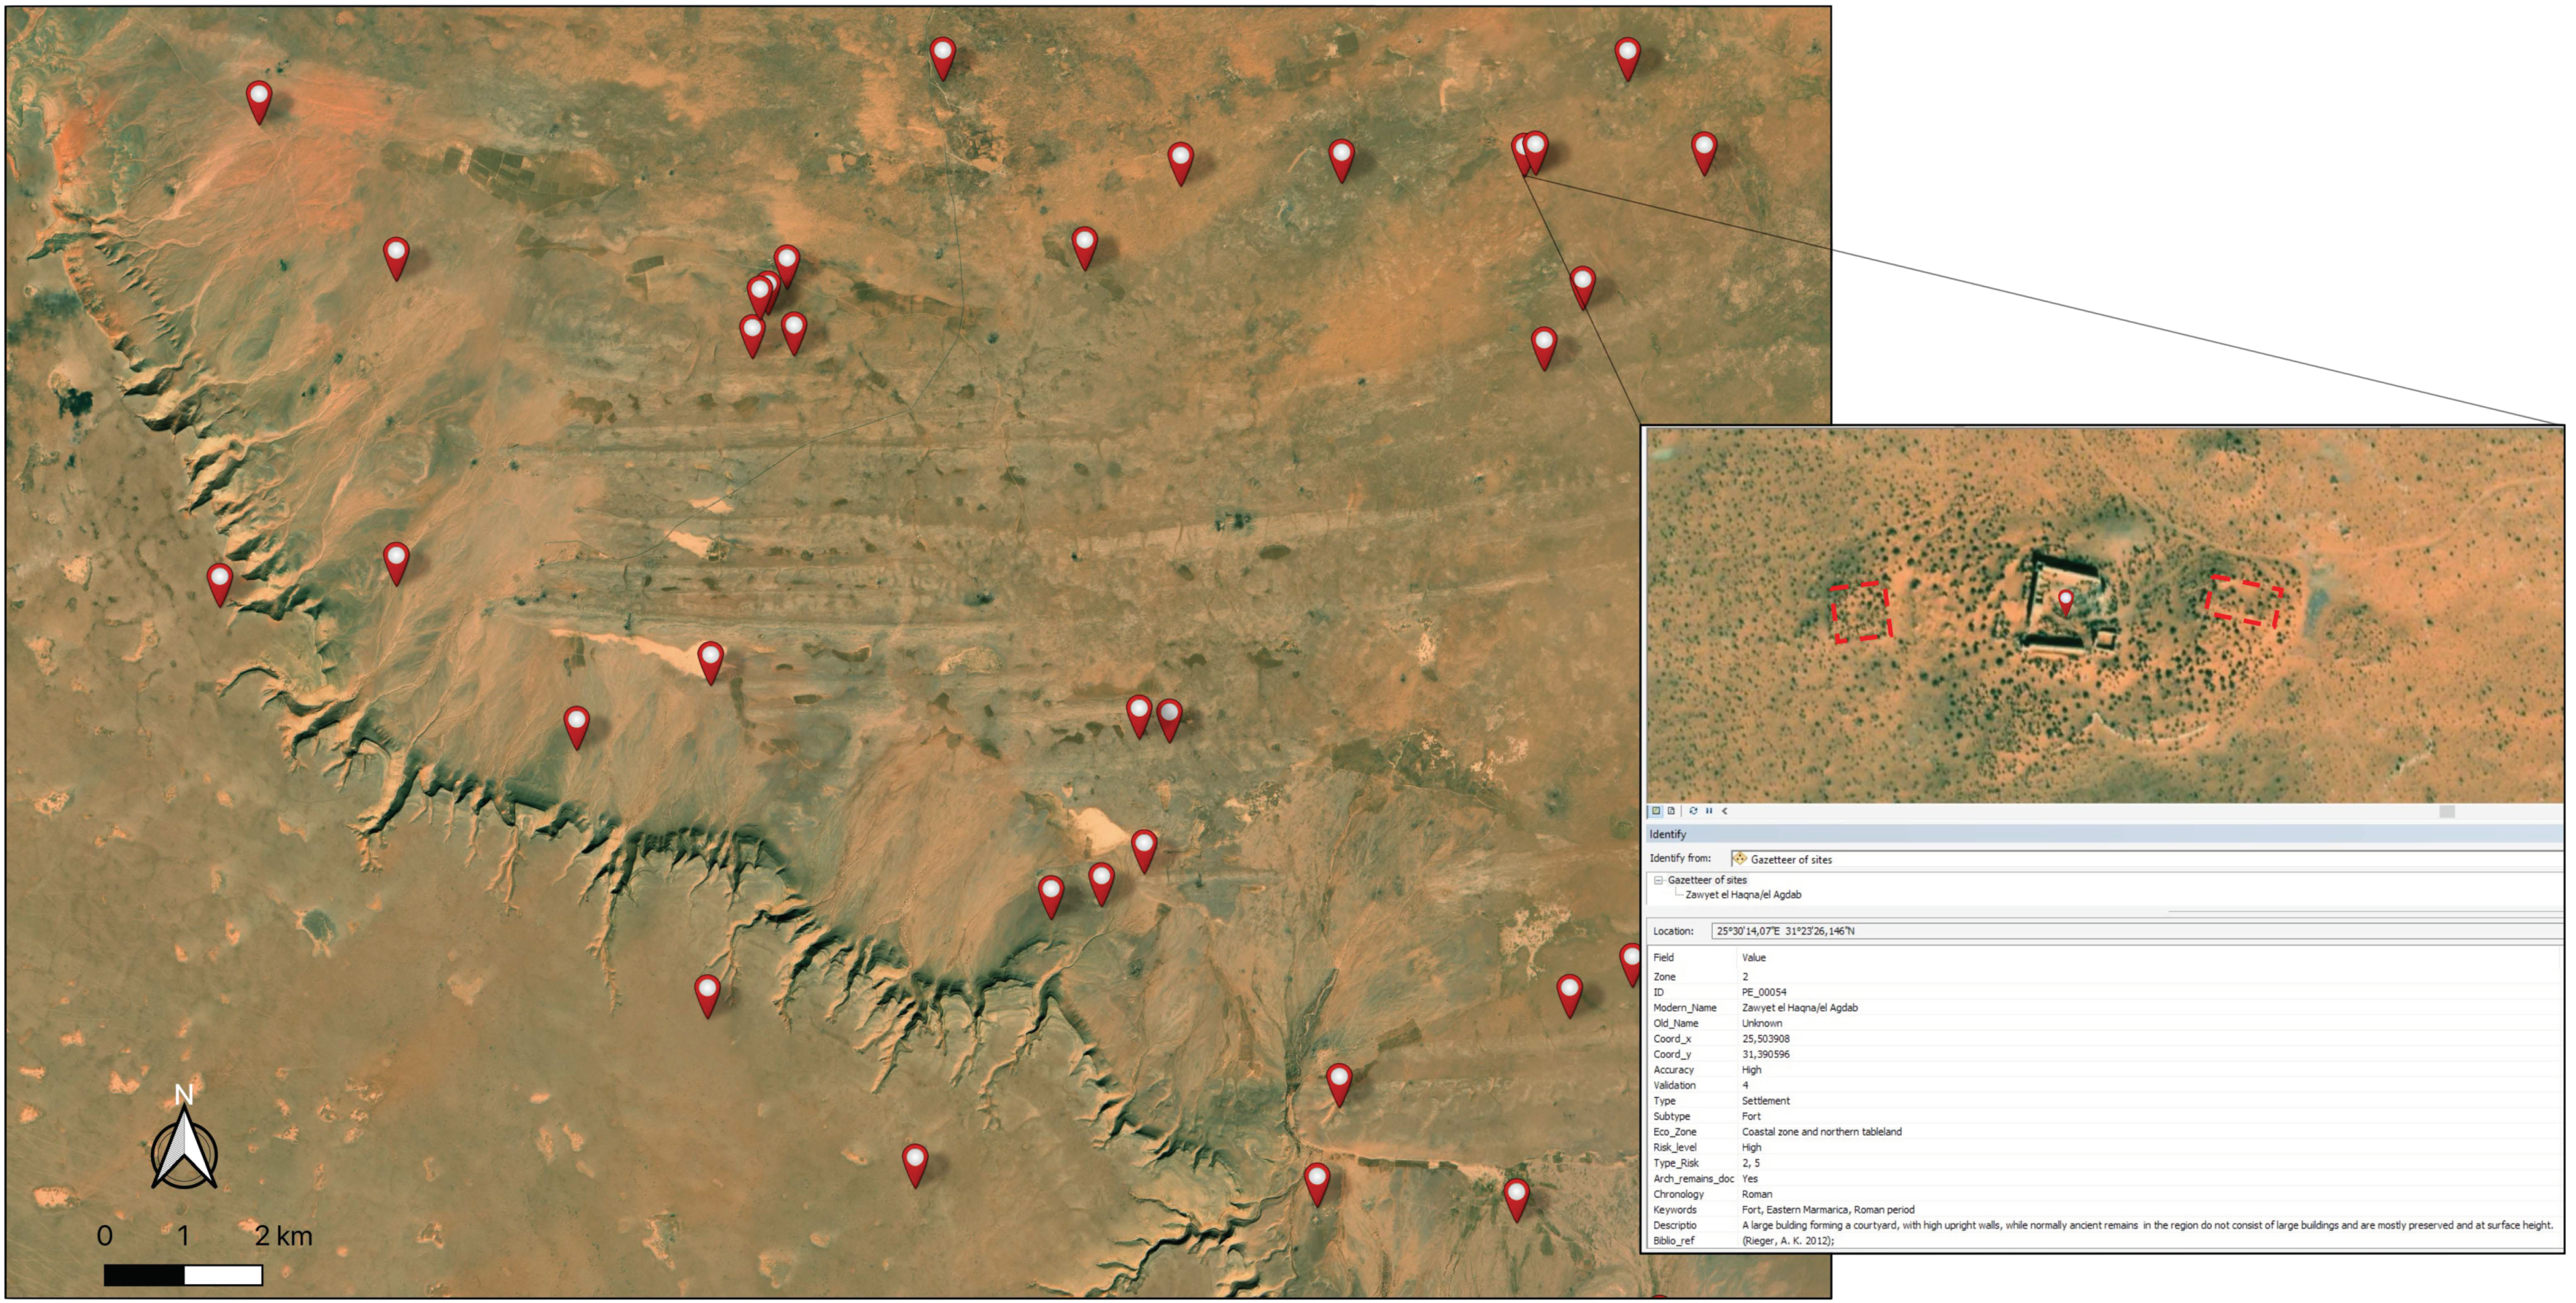Click the refresh map icon
2576x1303 pixels.
point(1693,811)
